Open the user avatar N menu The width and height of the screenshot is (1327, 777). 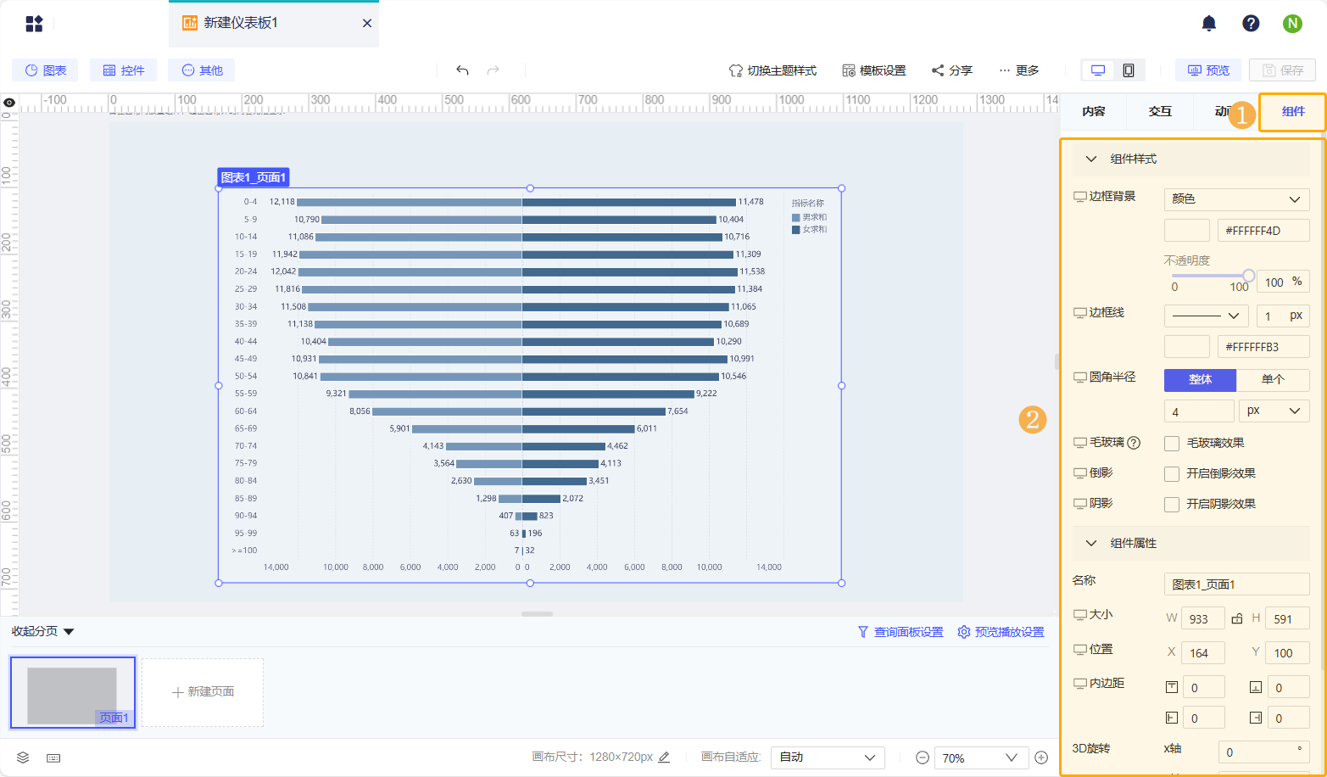[1292, 24]
